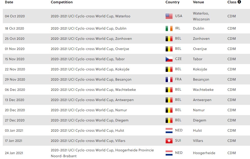Click the Competition column header
The width and height of the screenshot is (250, 159).
coord(61,2)
